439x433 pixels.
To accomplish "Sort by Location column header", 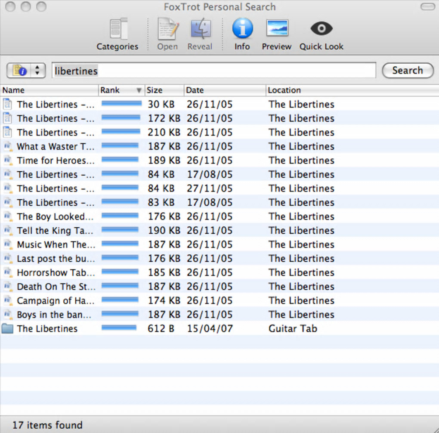I will click(x=352, y=90).
